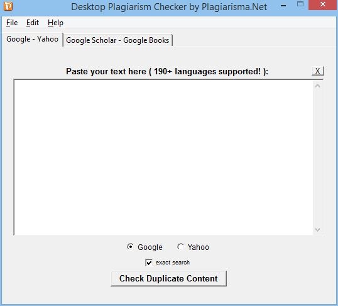Open the Edit menu

coord(33,23)
